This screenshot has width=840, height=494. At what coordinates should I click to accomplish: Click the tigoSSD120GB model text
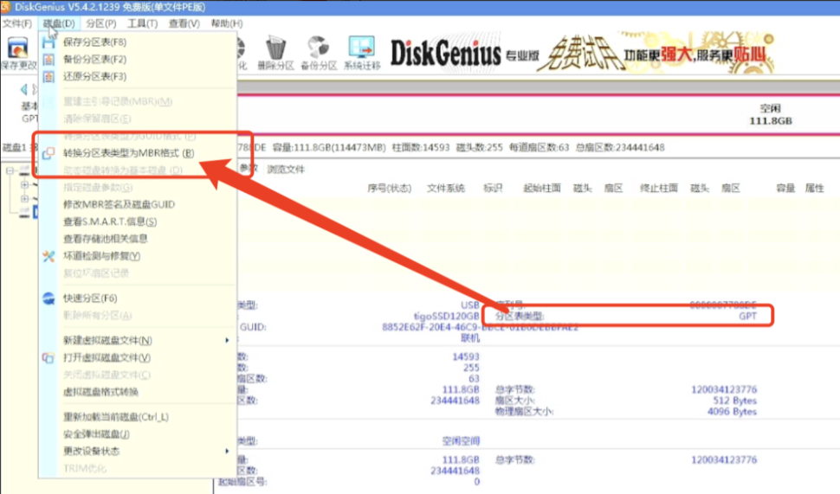[446, 317]
